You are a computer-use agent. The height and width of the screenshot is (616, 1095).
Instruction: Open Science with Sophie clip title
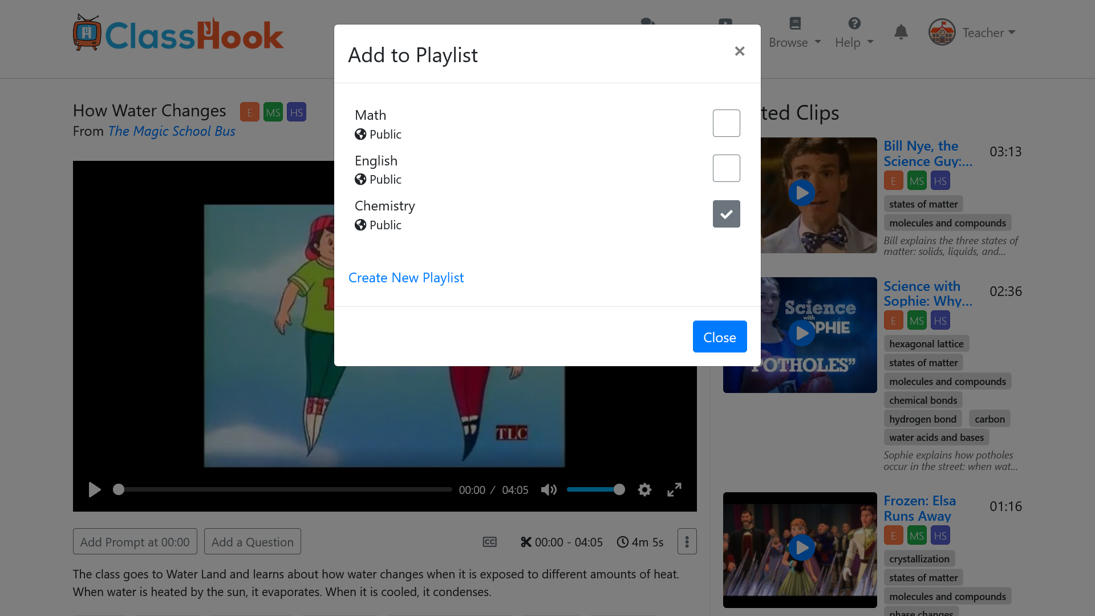pos(928,294)
